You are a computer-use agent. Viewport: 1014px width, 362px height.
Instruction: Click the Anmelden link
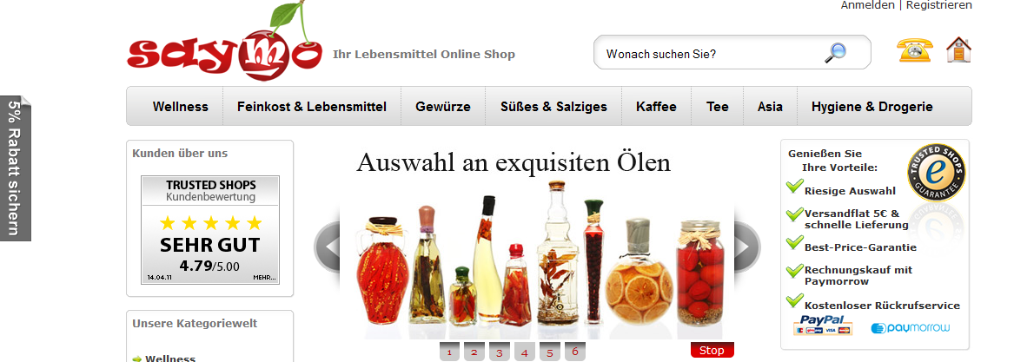coord(867,5)
